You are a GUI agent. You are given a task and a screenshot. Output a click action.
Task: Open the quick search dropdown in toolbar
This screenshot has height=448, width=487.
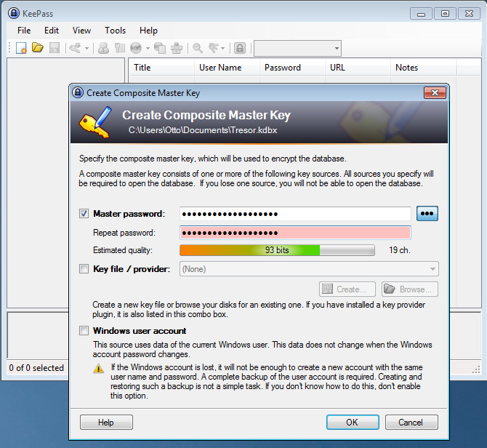pos(297,48)
